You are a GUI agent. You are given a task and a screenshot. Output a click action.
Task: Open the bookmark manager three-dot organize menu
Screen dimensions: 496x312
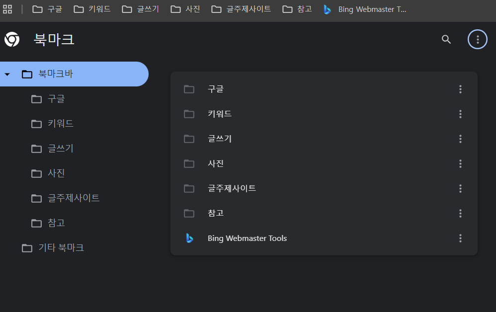click(477, 39)
